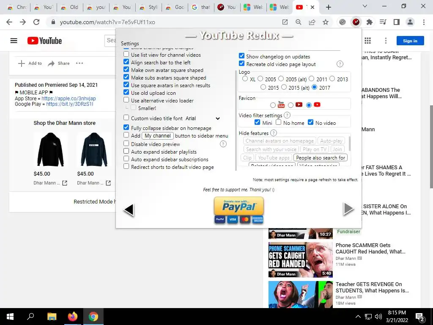Enable Use alternative video loader
Viewport: 433px width, 325px height.
126,100
